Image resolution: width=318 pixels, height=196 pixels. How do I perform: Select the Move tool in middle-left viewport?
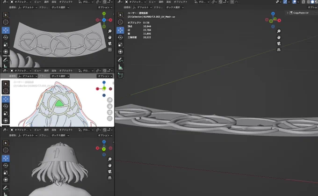click(x=6, y=99)
